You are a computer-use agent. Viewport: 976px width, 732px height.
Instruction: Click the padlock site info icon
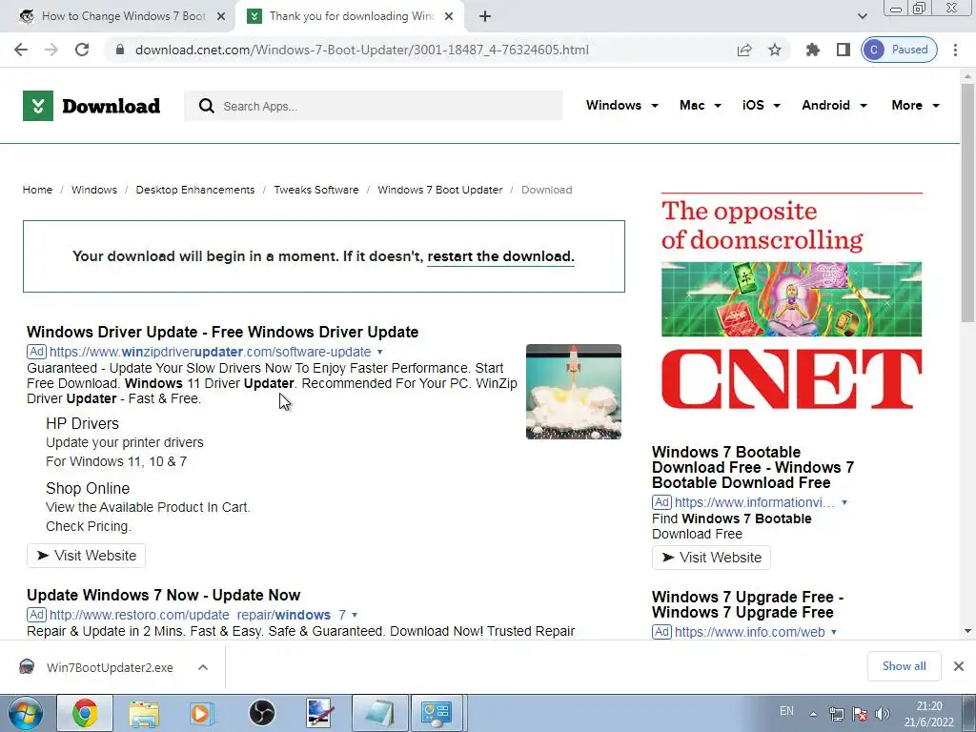(120, 50)
